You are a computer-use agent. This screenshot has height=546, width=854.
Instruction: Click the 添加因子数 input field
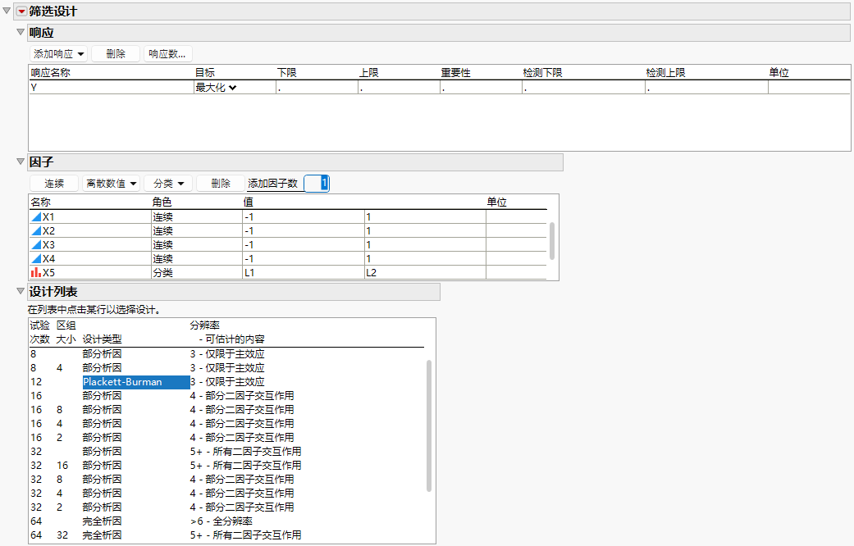(317, 184)
